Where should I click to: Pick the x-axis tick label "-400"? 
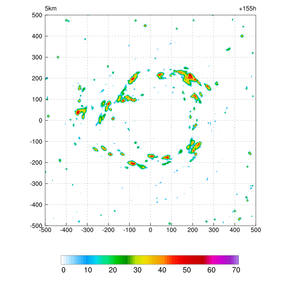coord(66,230)
